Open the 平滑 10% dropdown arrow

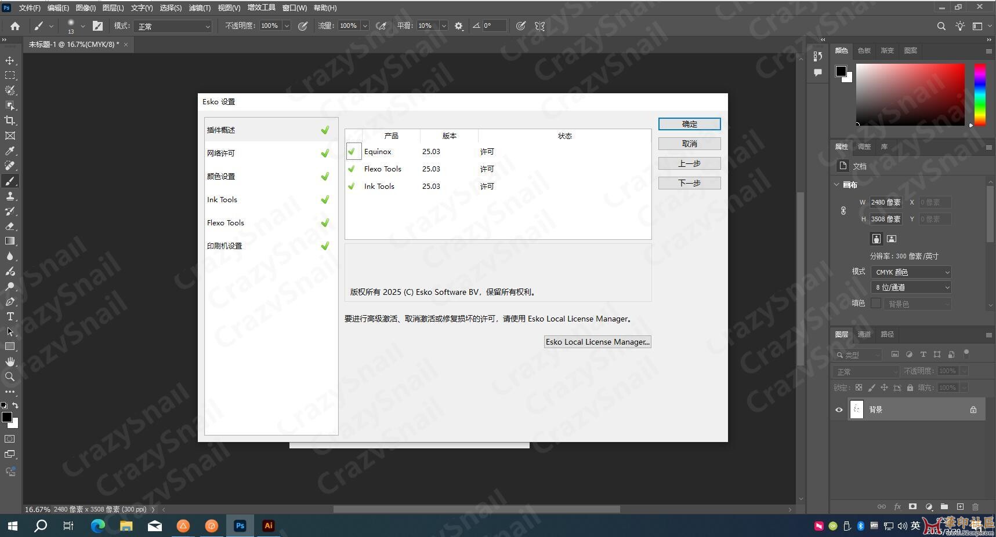(444, 26)
